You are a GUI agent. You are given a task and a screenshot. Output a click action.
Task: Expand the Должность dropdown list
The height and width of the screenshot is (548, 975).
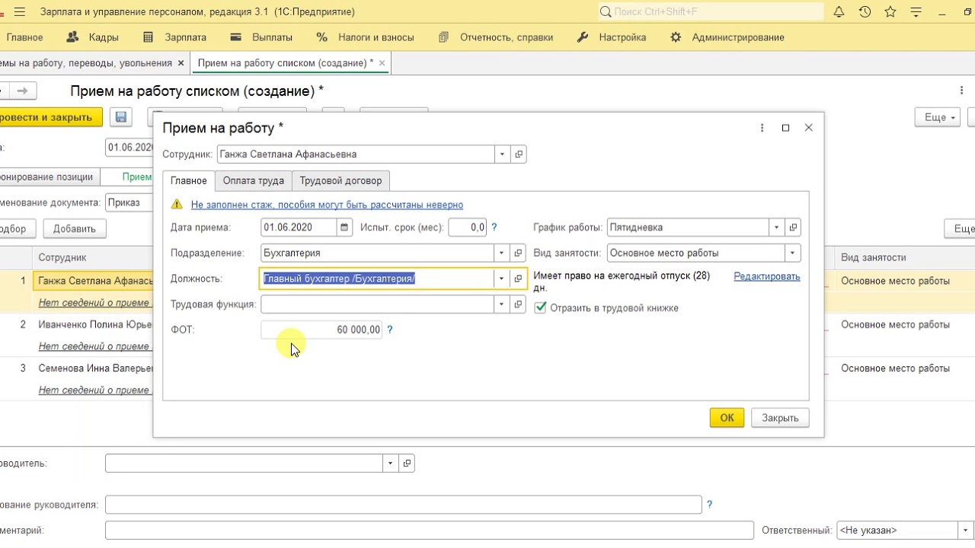pos(501,279)
